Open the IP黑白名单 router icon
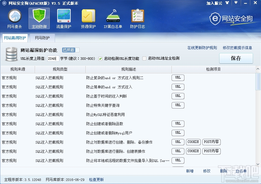 click(x=113, y=19)
